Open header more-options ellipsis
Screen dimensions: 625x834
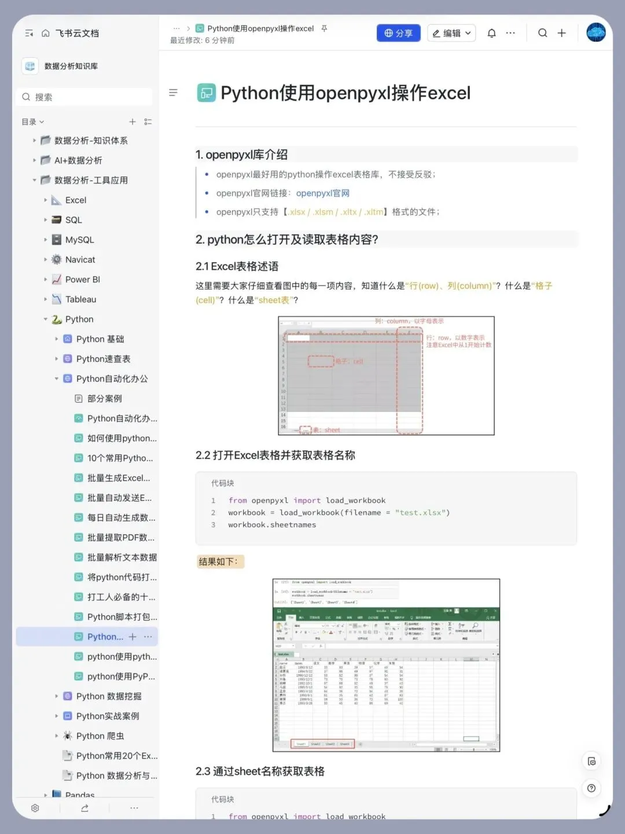click(x=510, y=33)
